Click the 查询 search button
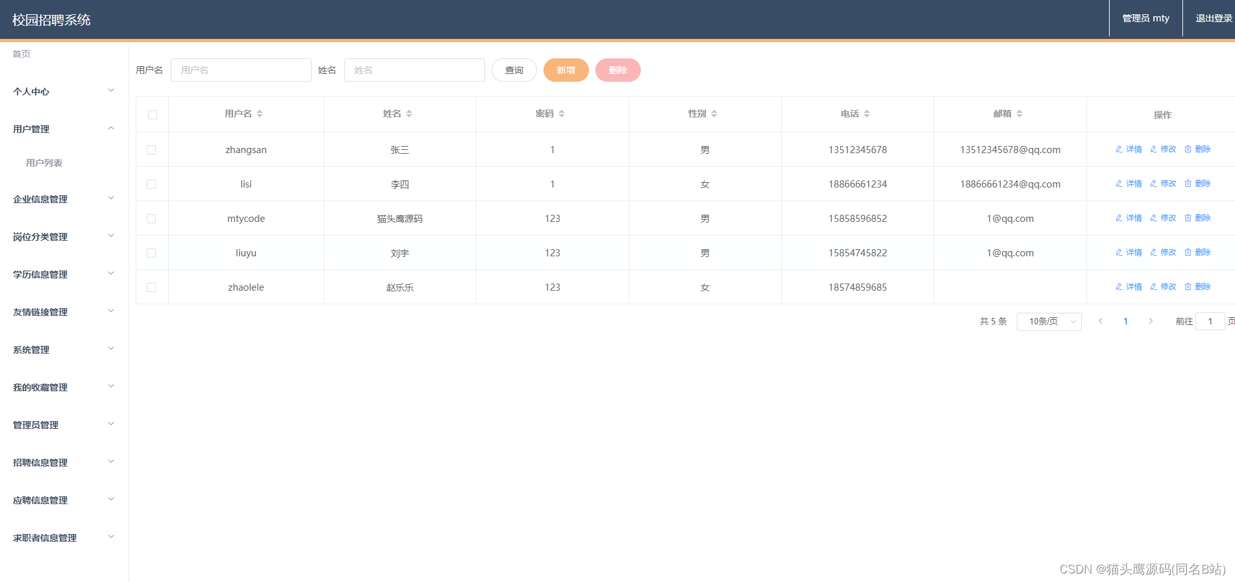This screenshot has width=1235, height=582. pos(514,70)
